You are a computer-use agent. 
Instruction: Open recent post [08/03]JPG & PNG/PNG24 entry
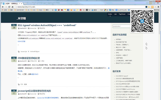128,94
